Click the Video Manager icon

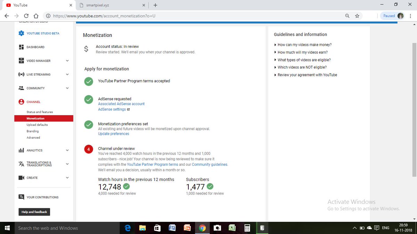tap(21, 61)
